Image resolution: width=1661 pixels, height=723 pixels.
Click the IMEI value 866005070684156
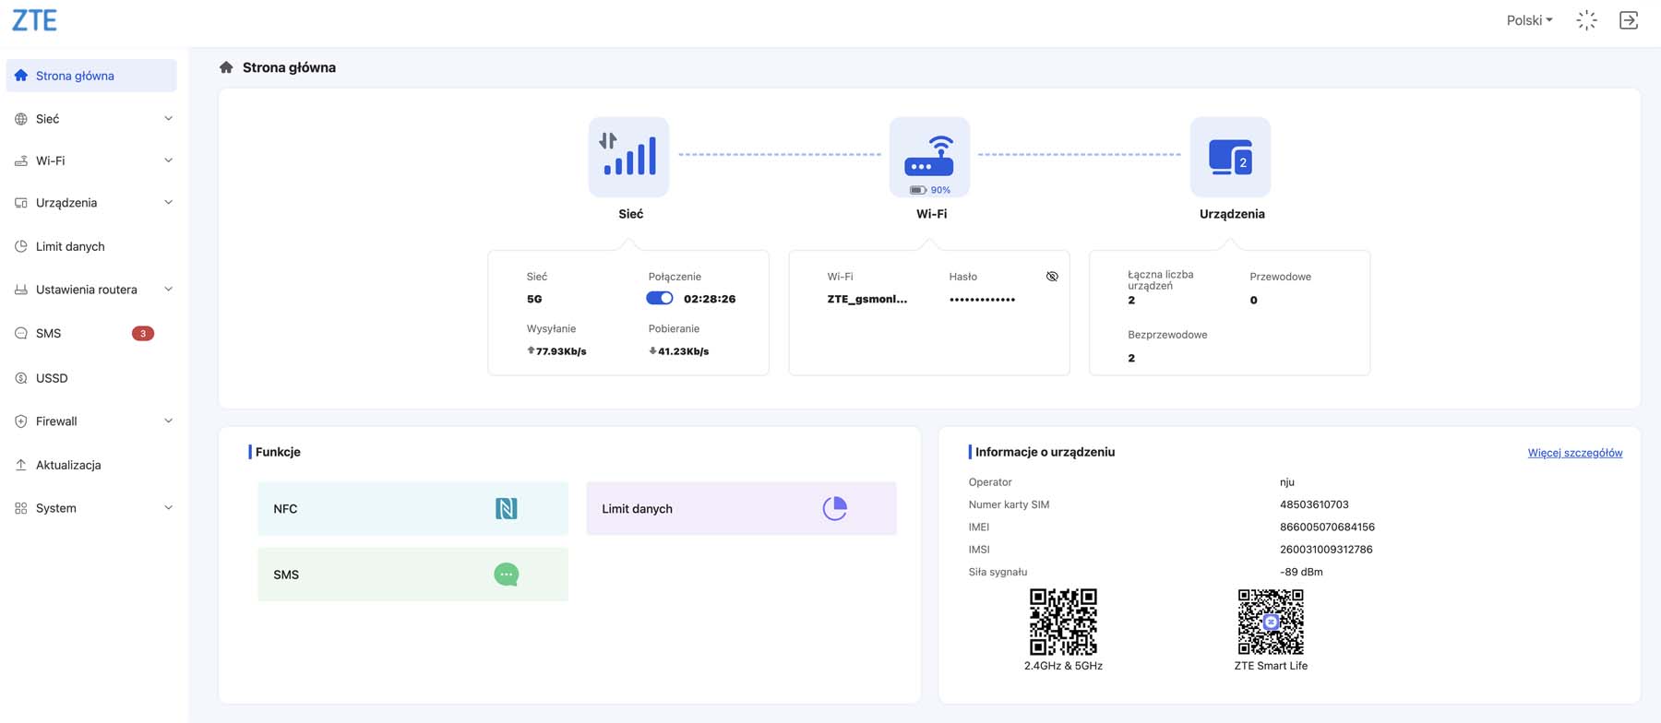1327,527
